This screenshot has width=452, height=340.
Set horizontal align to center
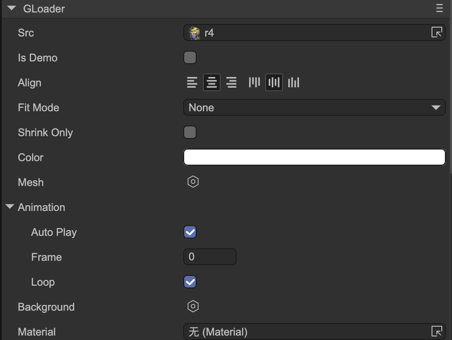click(212, 82)
